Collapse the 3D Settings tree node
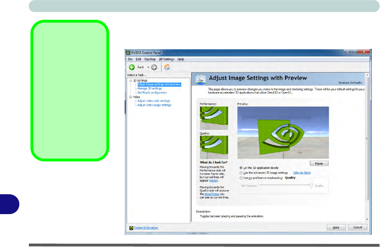380x247 pixels. pos(130,81)
